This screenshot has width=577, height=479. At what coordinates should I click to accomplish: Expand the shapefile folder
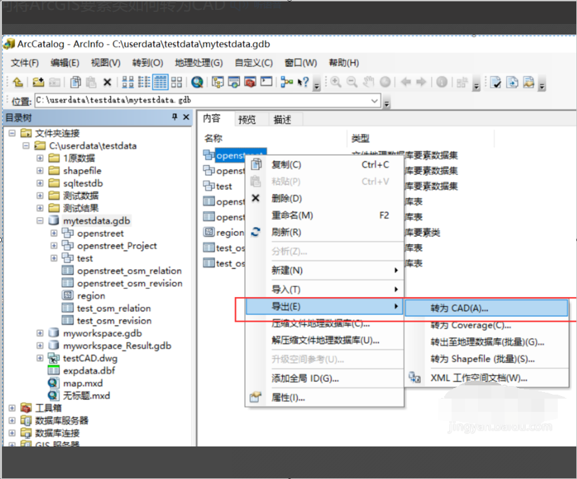coord(40,171)
